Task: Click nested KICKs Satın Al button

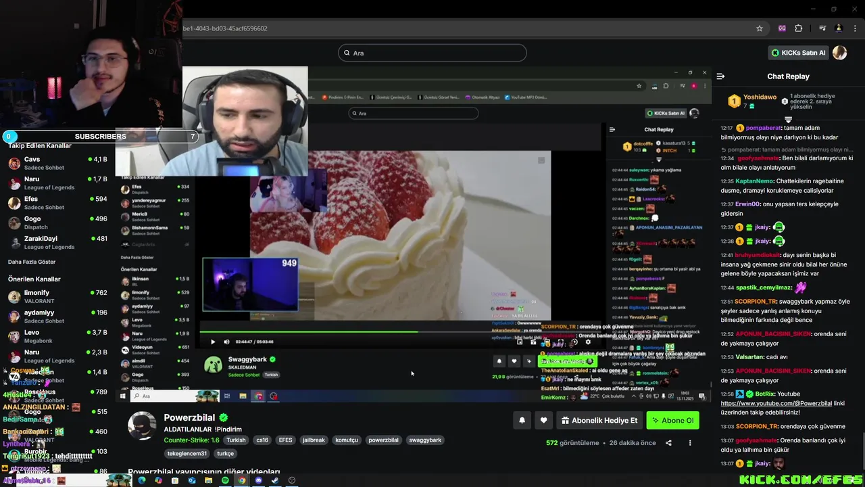Action: tap(666, 113)
